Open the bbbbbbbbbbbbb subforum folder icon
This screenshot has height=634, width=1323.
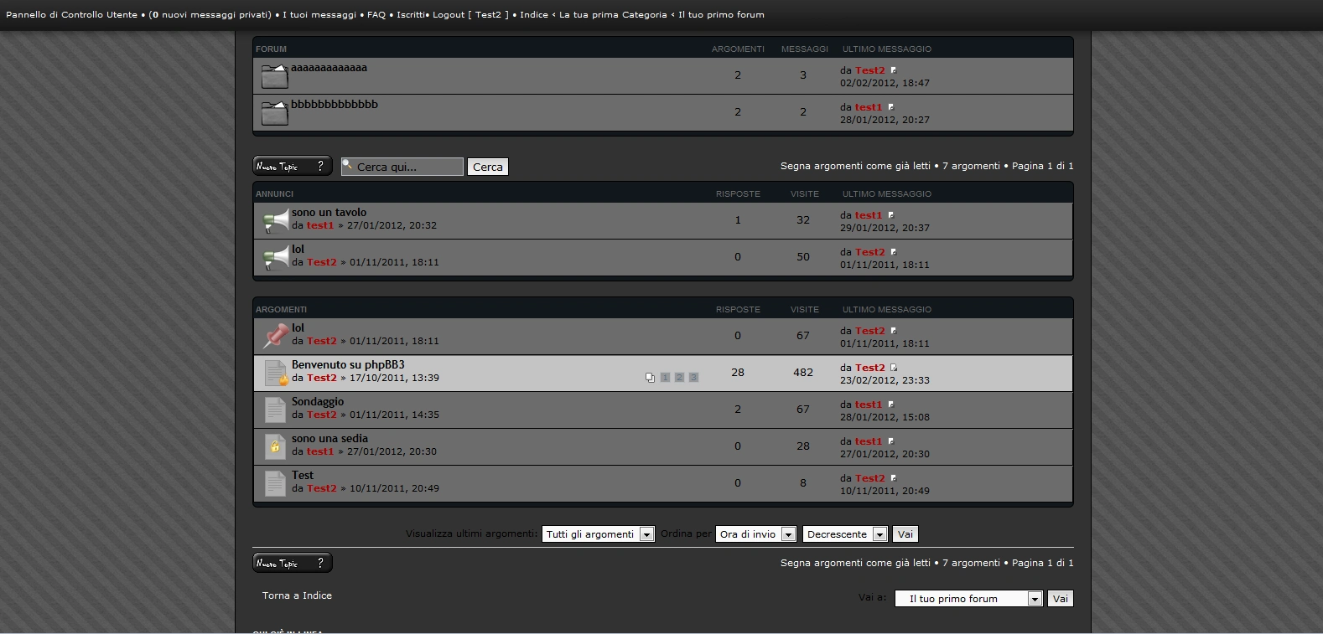pos(275,113)
